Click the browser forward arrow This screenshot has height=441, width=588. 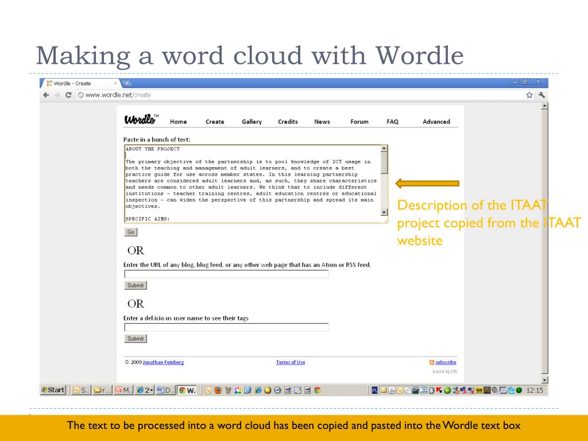57,95
